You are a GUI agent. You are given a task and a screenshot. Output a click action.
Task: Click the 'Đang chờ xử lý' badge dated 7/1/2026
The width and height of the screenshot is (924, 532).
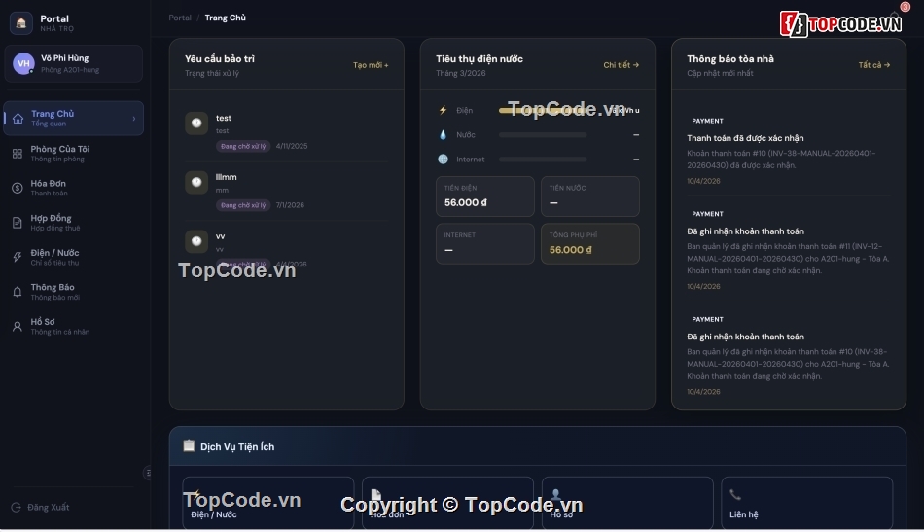pos(243,205)
